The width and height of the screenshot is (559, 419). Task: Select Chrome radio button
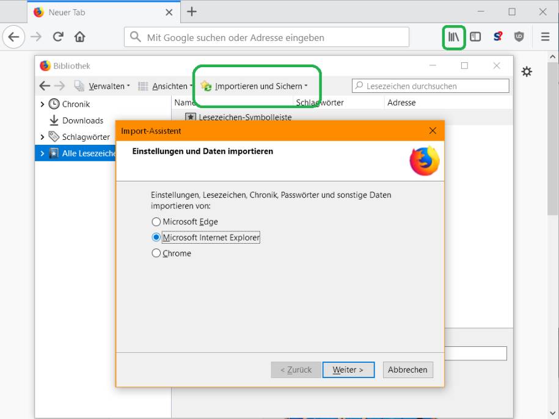(x=156, y=253)
